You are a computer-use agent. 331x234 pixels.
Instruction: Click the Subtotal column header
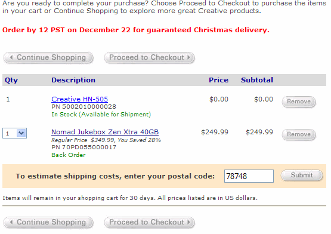[257, 80]
